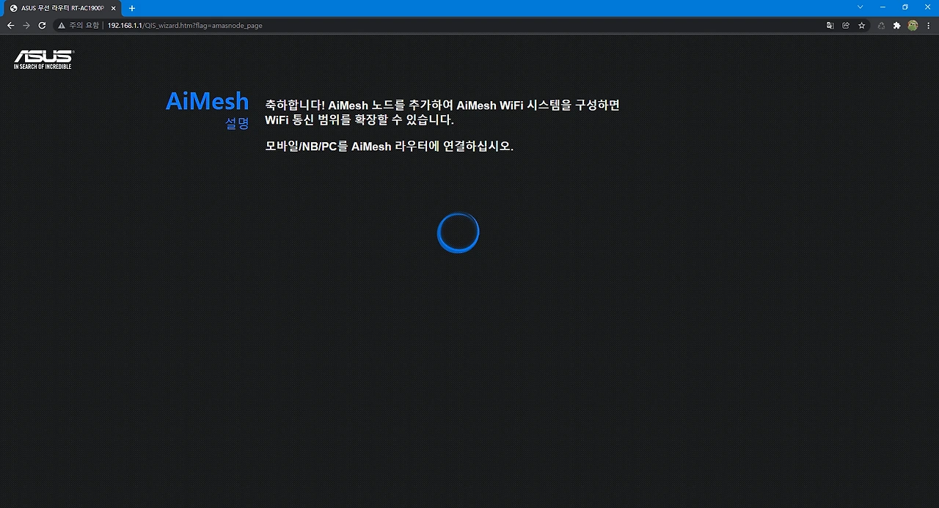Reload the page with the refresh icon
Viewport: 939px width, 508px height.
(42, 25)
